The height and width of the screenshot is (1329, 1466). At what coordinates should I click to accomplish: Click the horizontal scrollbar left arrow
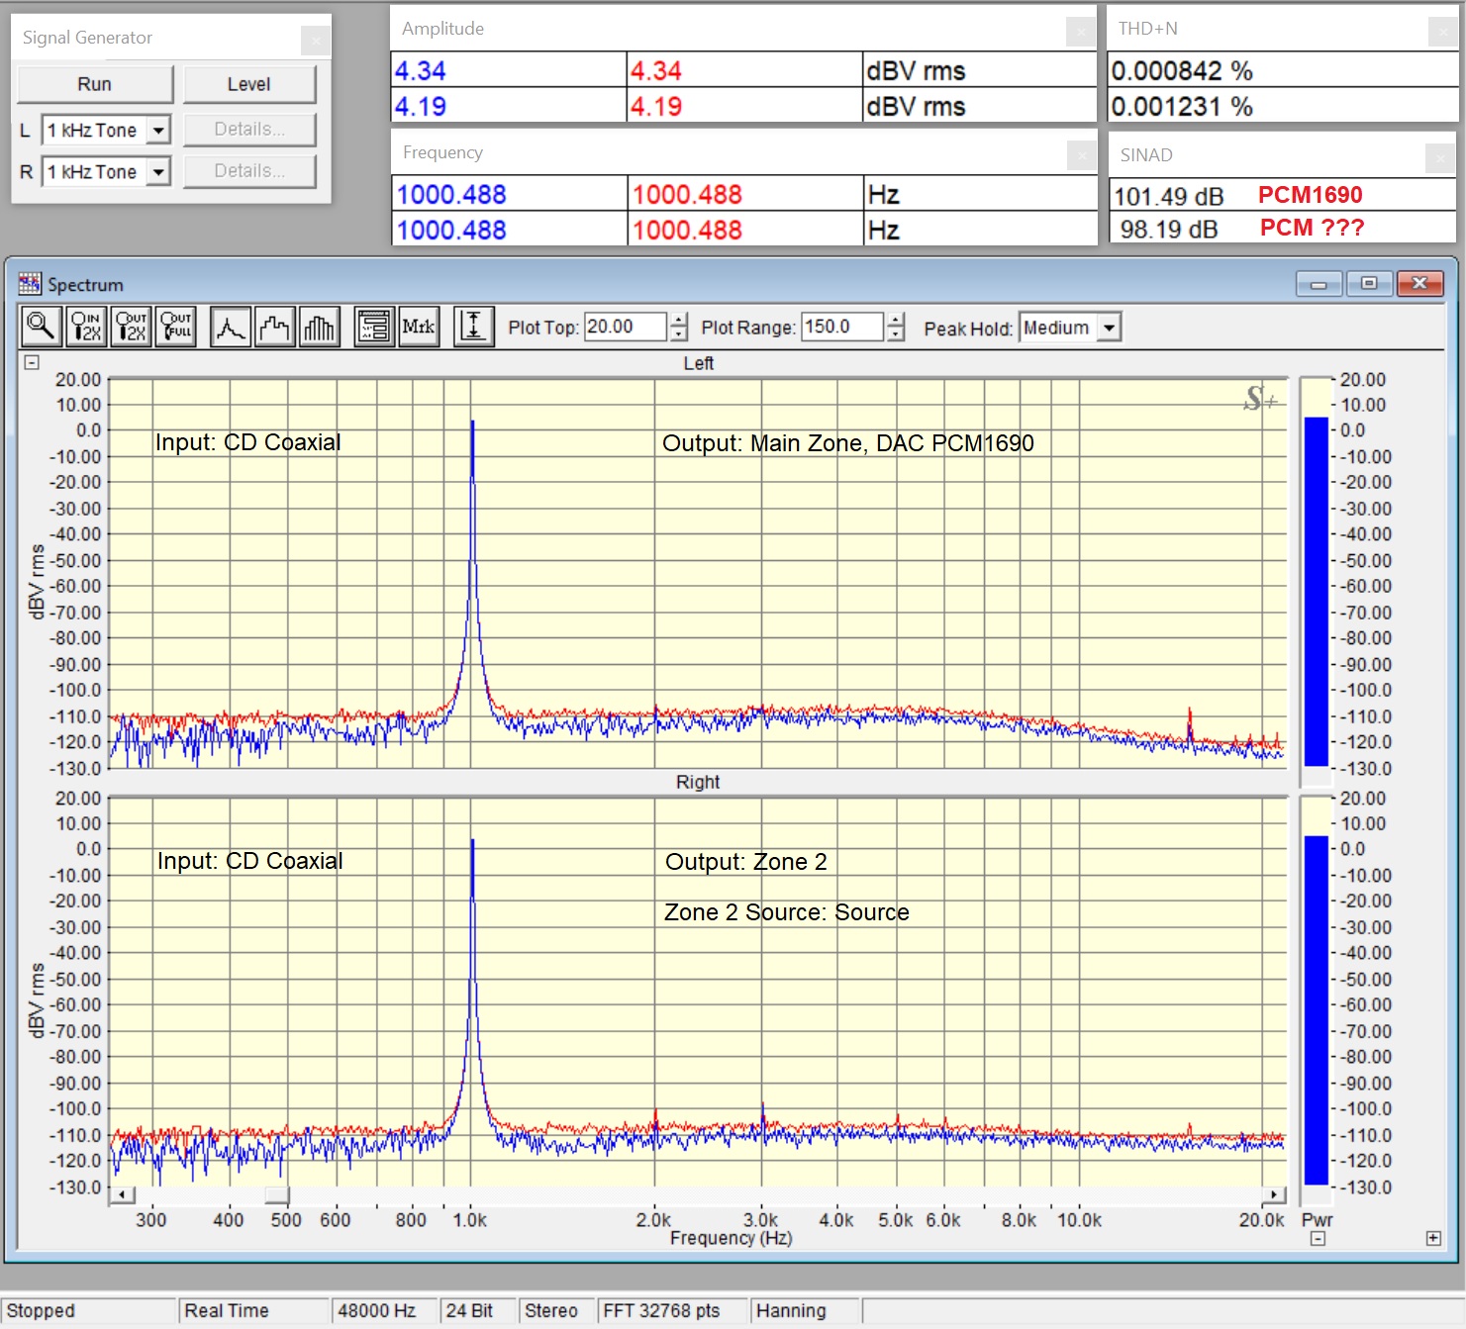tap(121, 1194)
